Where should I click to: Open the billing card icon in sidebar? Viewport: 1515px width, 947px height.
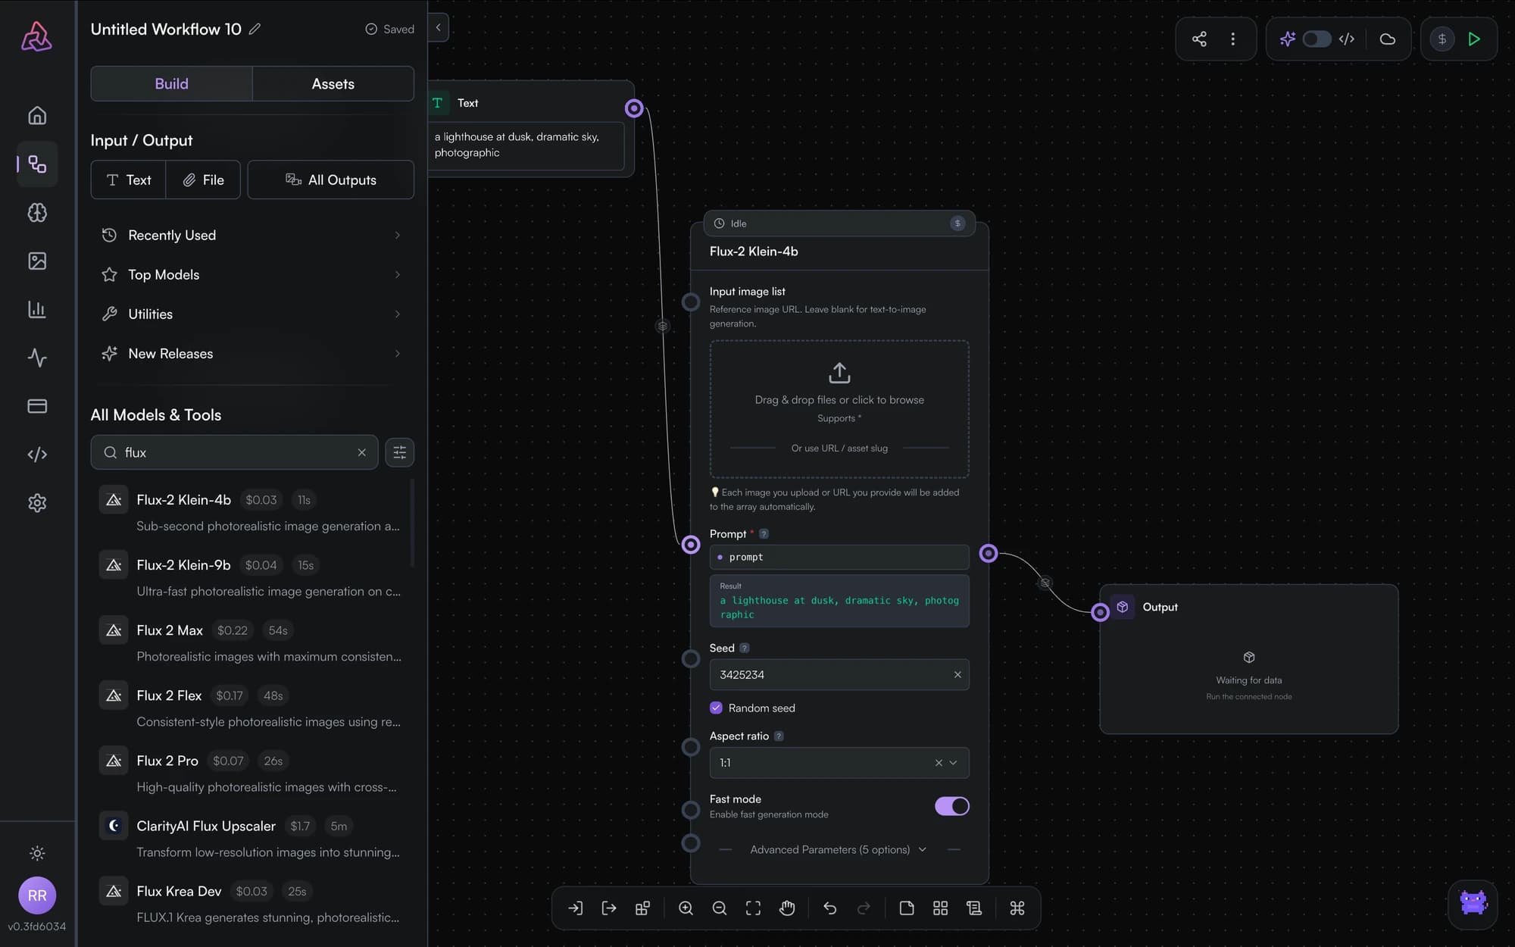click(x=37, y=406)
